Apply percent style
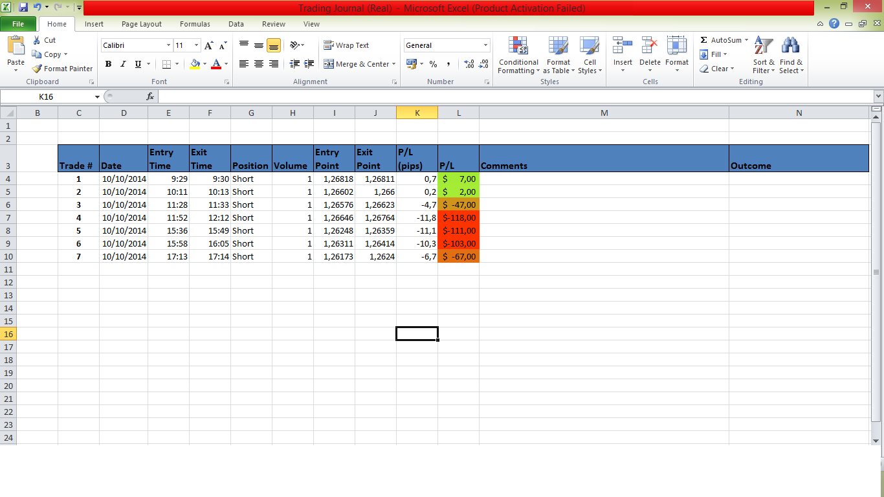Screen dimensions: 884x497 (x=434, y=64)
